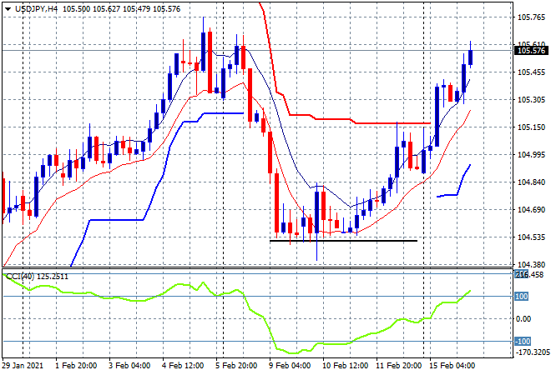Click the 105.455 price axis label
Viewport: 551px width, 375px height.
[531, 72]
